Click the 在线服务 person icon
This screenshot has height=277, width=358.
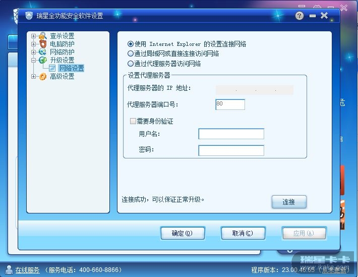tap(9, 270)
